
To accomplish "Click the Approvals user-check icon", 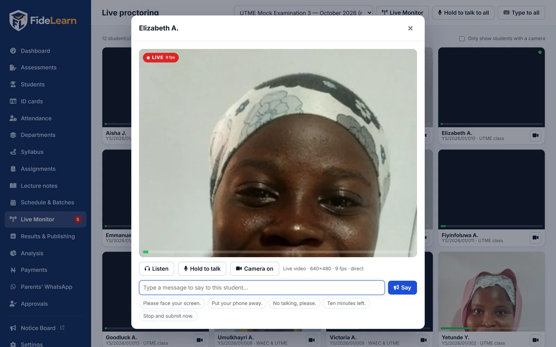I will click(x=13, y=304).
